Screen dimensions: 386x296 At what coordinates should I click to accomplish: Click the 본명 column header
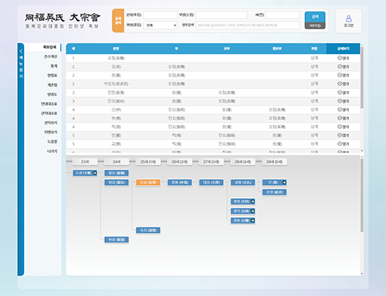pyautogui.click(x=116, y=49)
